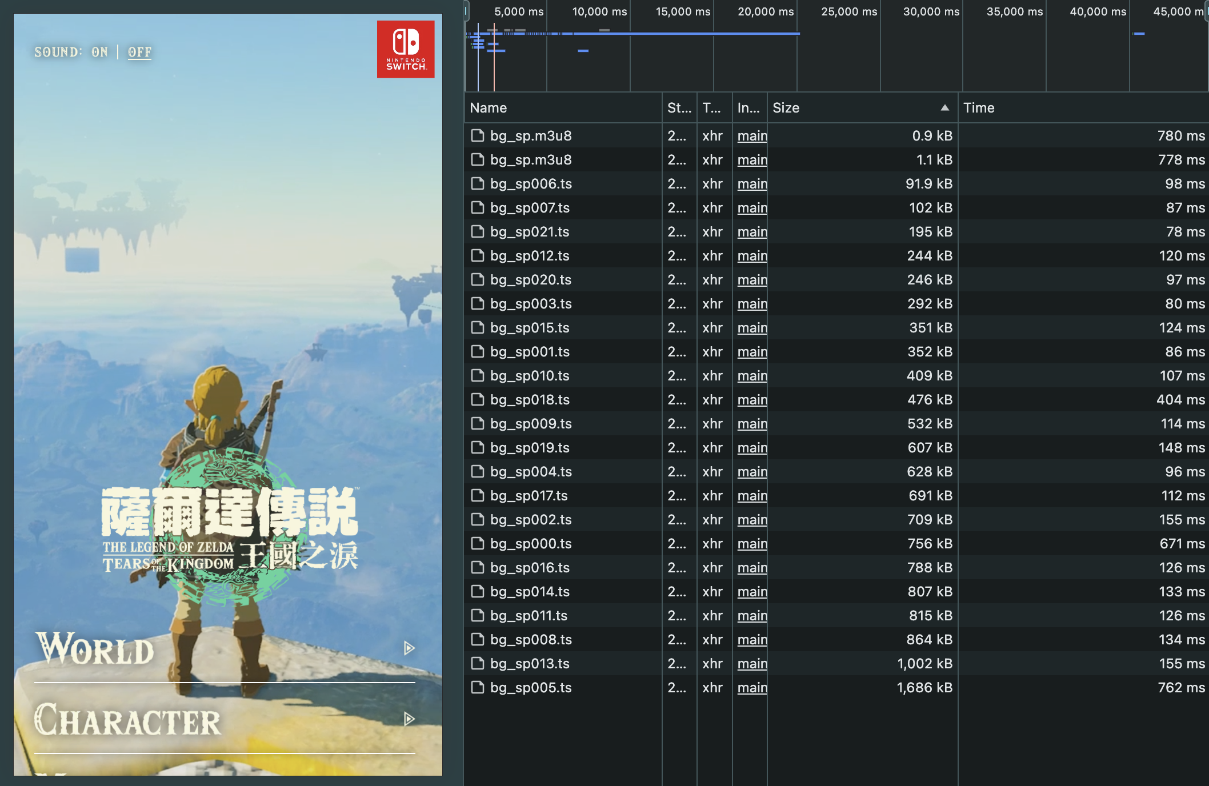Screen dimensions: 1209x786
Task: Turn sound ON
Action: coord(99,52)
